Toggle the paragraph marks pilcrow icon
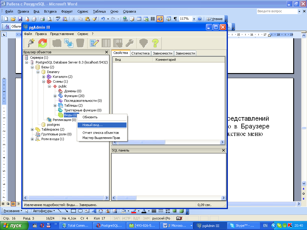 pyautogui.click(x=175, y=19)
